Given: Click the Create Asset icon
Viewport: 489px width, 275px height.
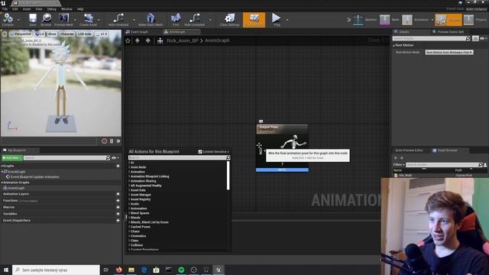Looking at the screenshot, I should 89,20.
